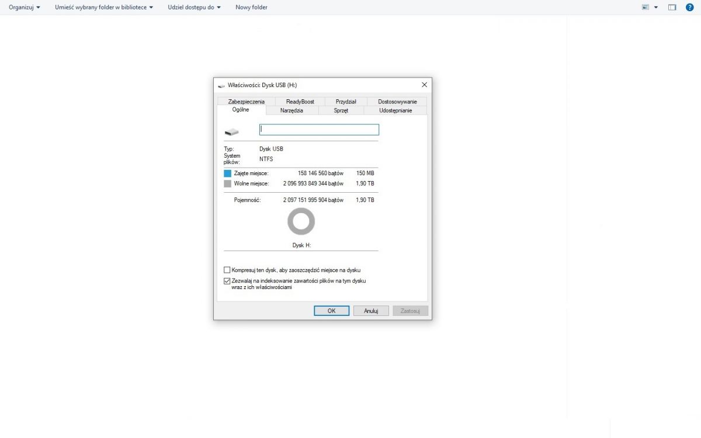Click the 2 097 151 995 904 bajtów capacity
Screen dimensions: 701x438
[314, 200]
